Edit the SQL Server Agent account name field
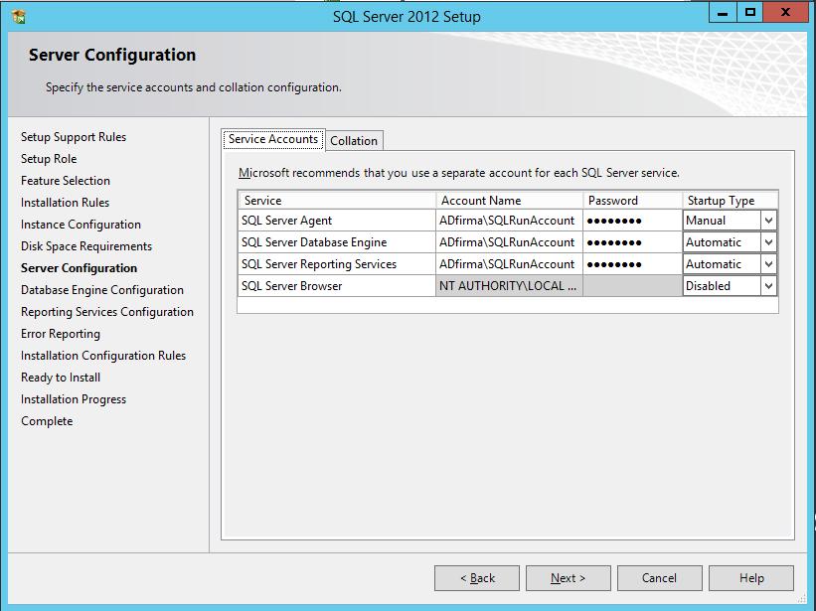Image resolution: width=816 pixels, height=611 pixels. pyautogui.click(x=509, y=221)
